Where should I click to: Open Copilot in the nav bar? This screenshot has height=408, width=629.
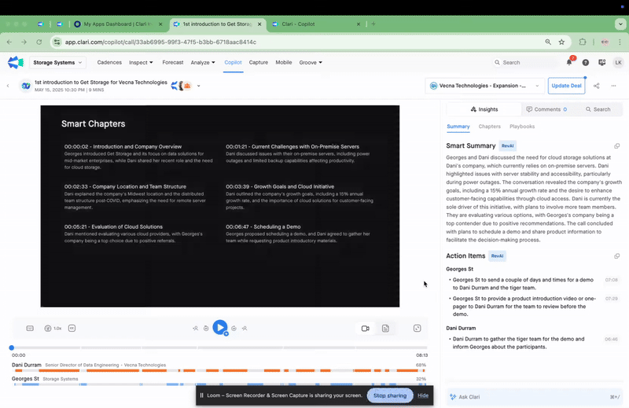(x=233, y=63)
